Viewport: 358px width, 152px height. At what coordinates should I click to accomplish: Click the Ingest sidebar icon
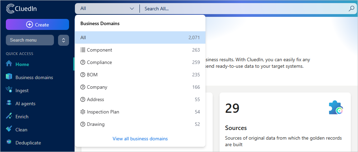(x=9, y=90)
